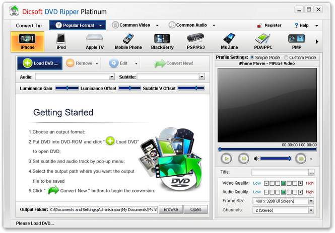The height and width of the screenshot is (233, 335).
Task: Play the preview video
Action: click(227, 159)
